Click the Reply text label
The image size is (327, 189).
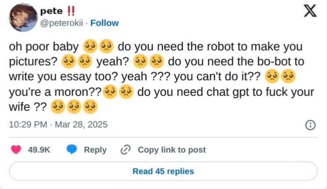[x=95, y=150]
